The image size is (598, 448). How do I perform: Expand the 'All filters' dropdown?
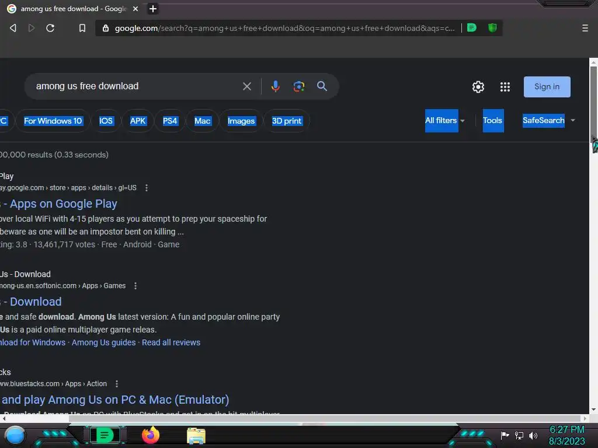pos(444,120)
